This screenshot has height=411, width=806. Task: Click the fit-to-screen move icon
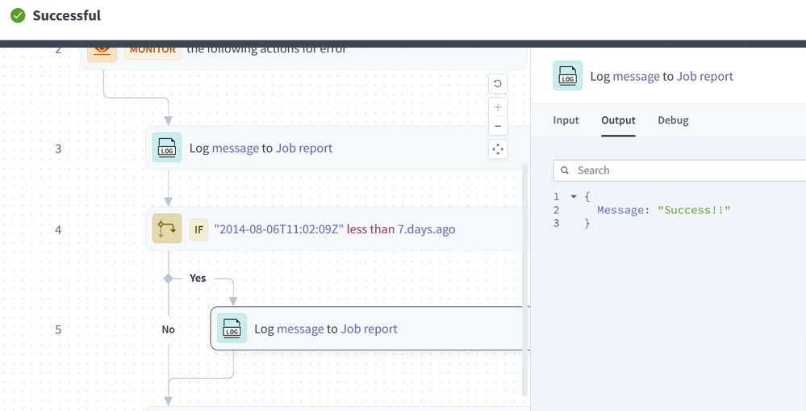coord(498,149)
